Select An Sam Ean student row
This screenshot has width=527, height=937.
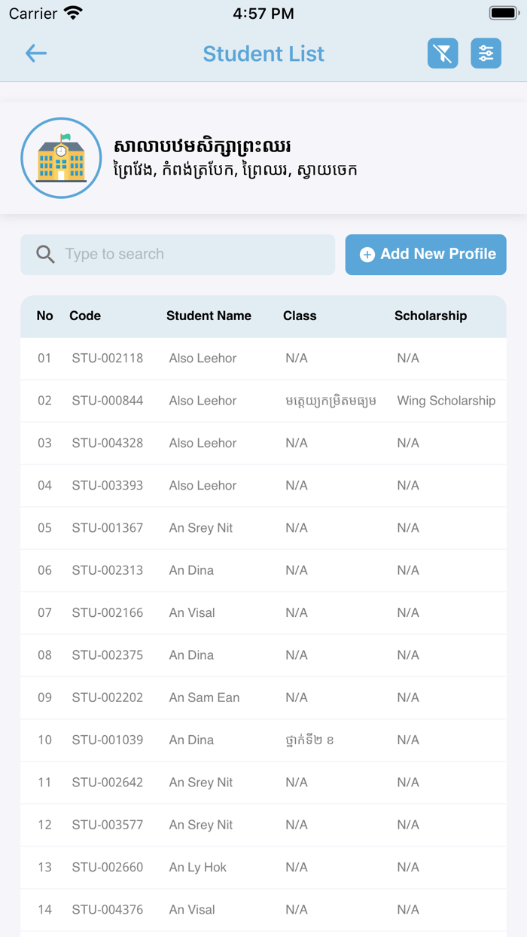(263, 697)
